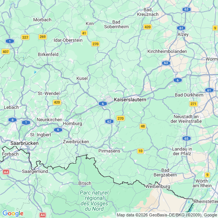Screen dimensions: 218x218
Task: Click the B41 road shield near Kirn
Action: [x=84, y=33]
